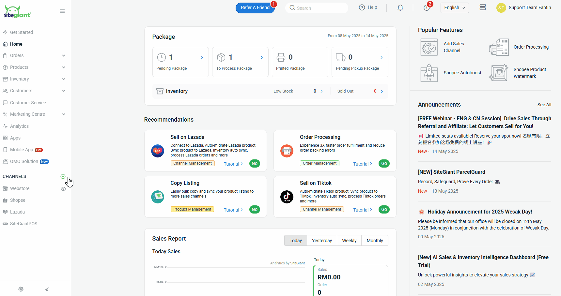
Task: Collapse the sidebar with the hamburger icon
Action: click(62, 11)
